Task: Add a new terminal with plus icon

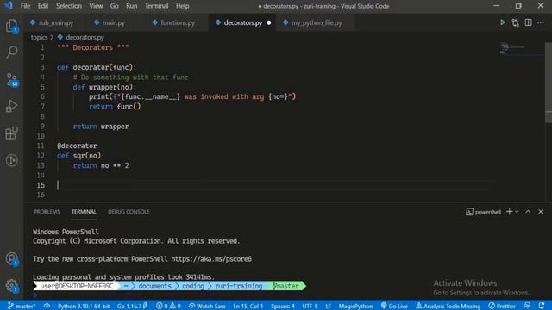Action: coord(509,212)
